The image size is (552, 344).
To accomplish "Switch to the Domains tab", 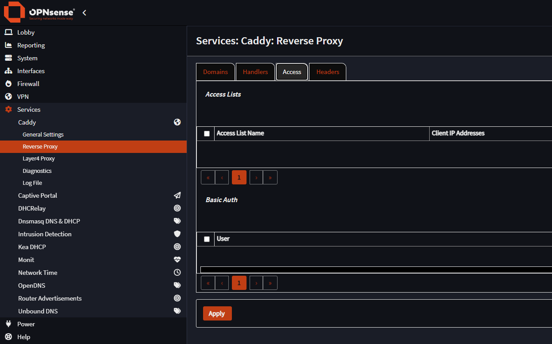I will (x=215, y=72).
